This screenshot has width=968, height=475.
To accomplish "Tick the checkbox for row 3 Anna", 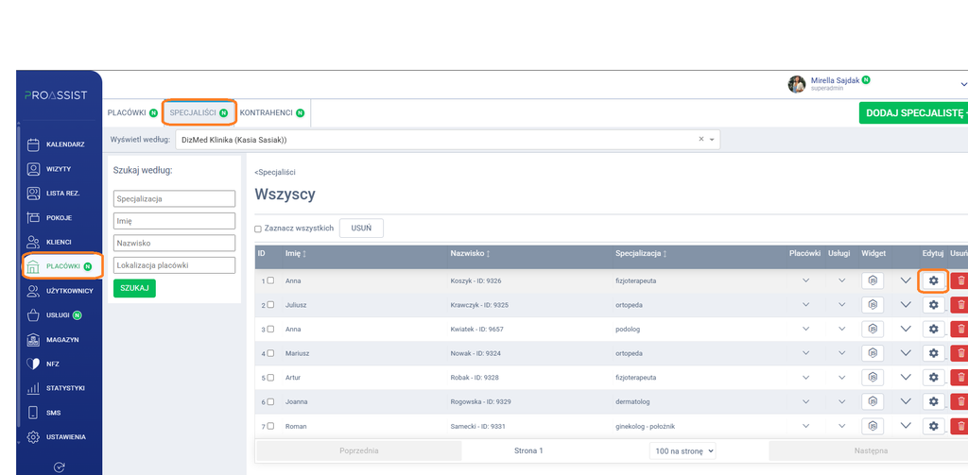I will [x=270, y=329].
